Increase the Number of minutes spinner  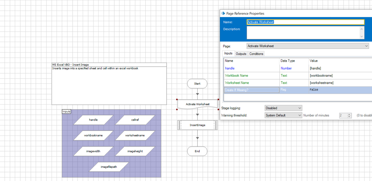click(x=349, y=114)
